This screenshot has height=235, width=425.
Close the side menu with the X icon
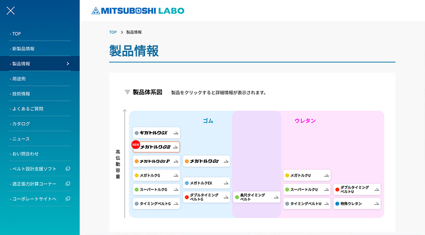point(11,11)
